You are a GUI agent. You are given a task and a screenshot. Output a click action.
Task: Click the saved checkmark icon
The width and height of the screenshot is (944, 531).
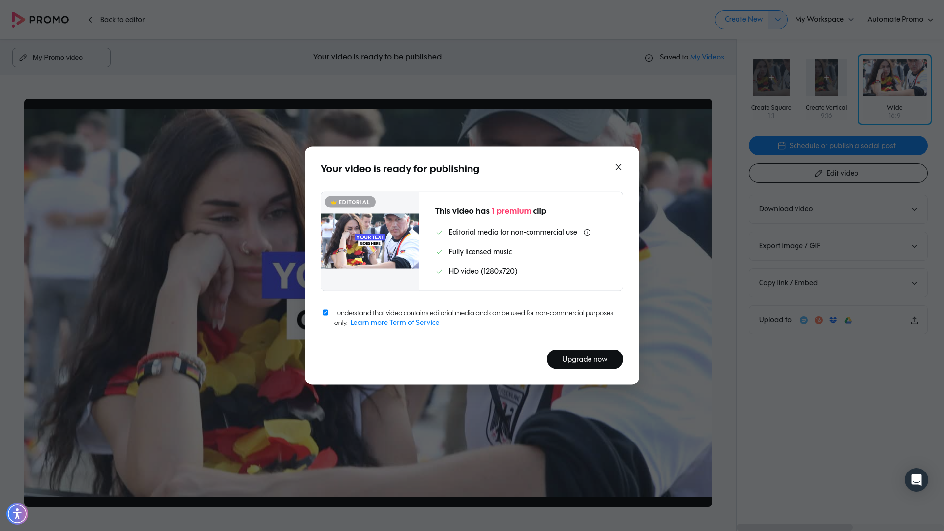click(x=649, y=58)
